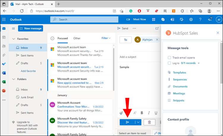This screenshot has width=223, height=136.
Task: Select all messages circle checkbox
Action: 52,38
